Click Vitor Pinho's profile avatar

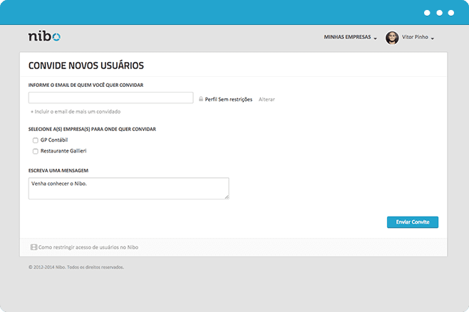392,38
